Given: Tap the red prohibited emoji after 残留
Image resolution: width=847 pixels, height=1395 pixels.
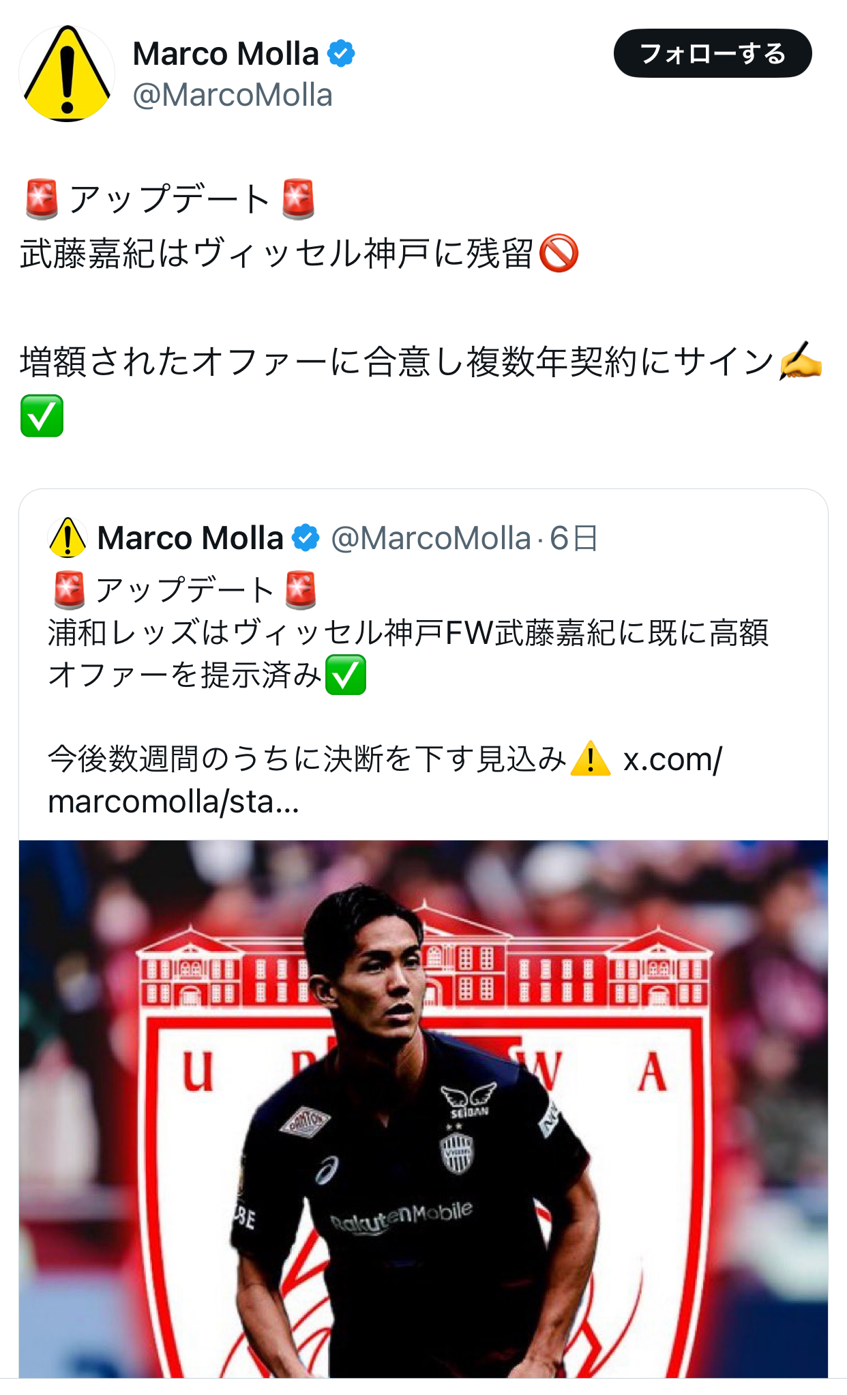Looking at the screenshot, I should pyautogui.click(x=559, y=254).
